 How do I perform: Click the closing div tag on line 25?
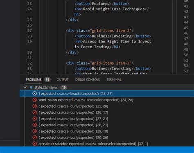(72, 20)
